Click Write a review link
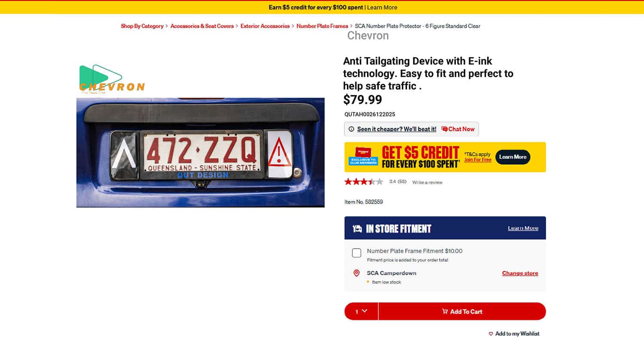The width and height of the screenshot is (644, 343). click(x=427, y=182)
